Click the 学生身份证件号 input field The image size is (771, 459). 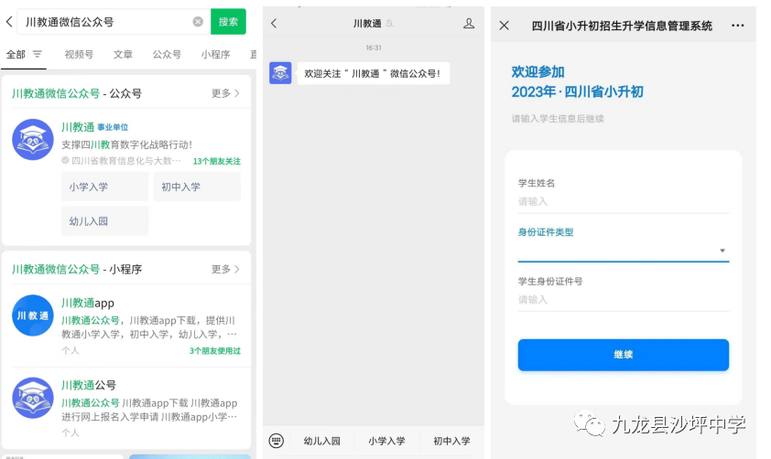click(623, 300)
